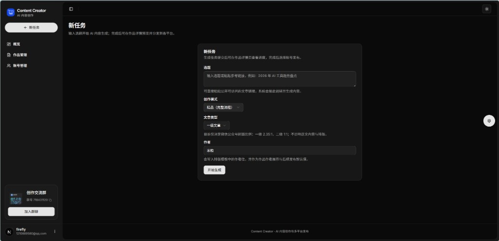Open the 文章类型 dropdown showing 一级文章
The width and height of the screenshot is (499, 241).
216,126
